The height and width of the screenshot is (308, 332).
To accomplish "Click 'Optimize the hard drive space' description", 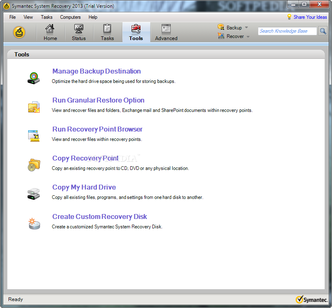I will pos(114,81).
